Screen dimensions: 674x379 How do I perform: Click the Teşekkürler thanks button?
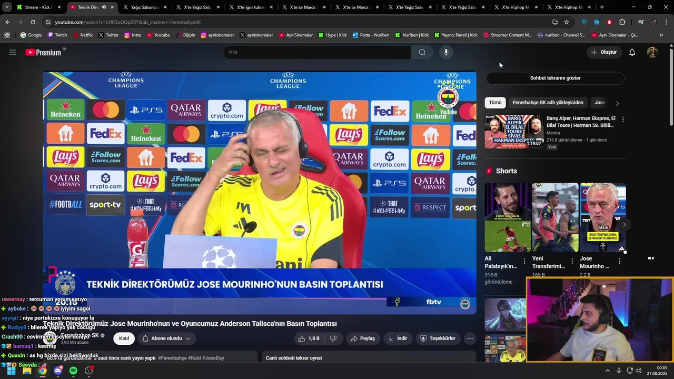(438, 338)
